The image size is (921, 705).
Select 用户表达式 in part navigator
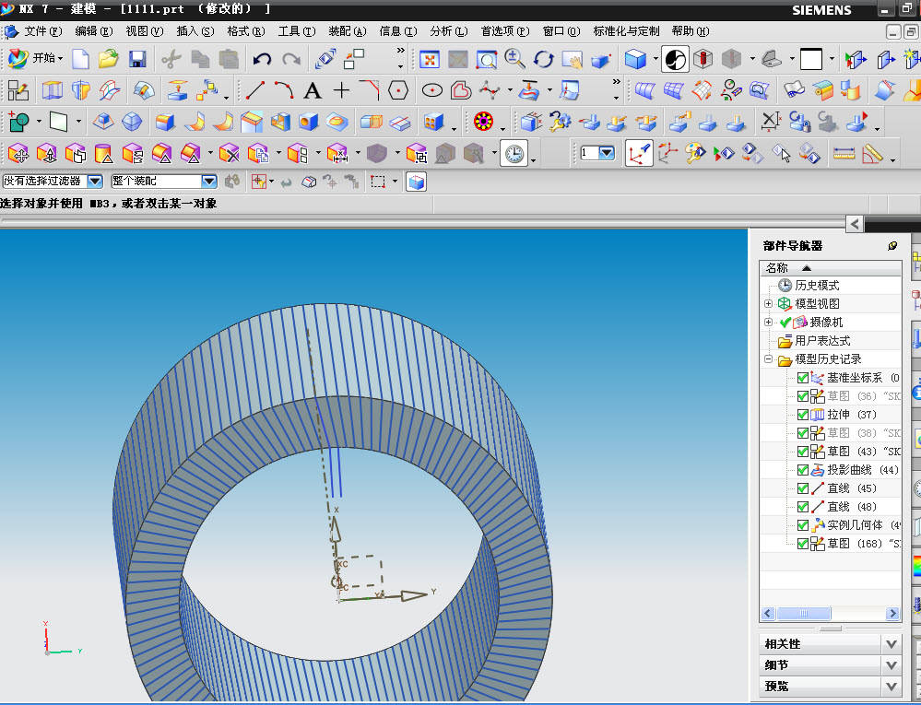[x=822, y=340]
